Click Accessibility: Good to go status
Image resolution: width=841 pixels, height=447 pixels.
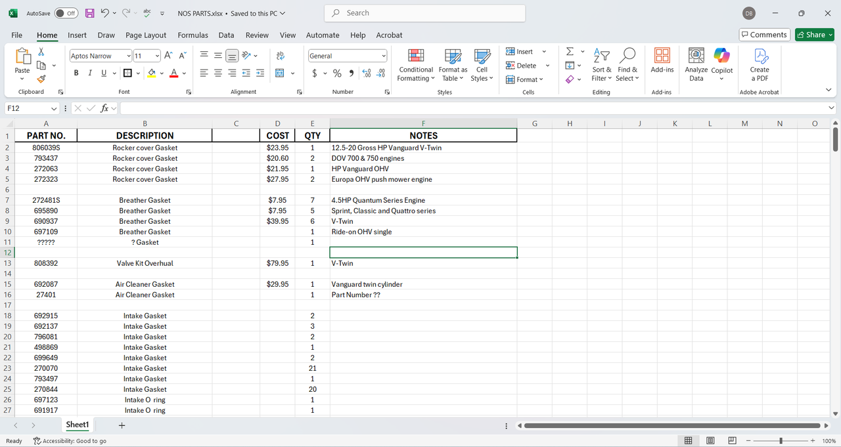tap(70, 441)
